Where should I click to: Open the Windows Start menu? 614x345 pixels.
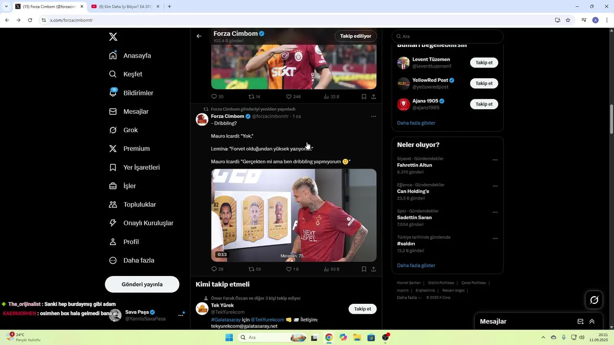point(229,337)
